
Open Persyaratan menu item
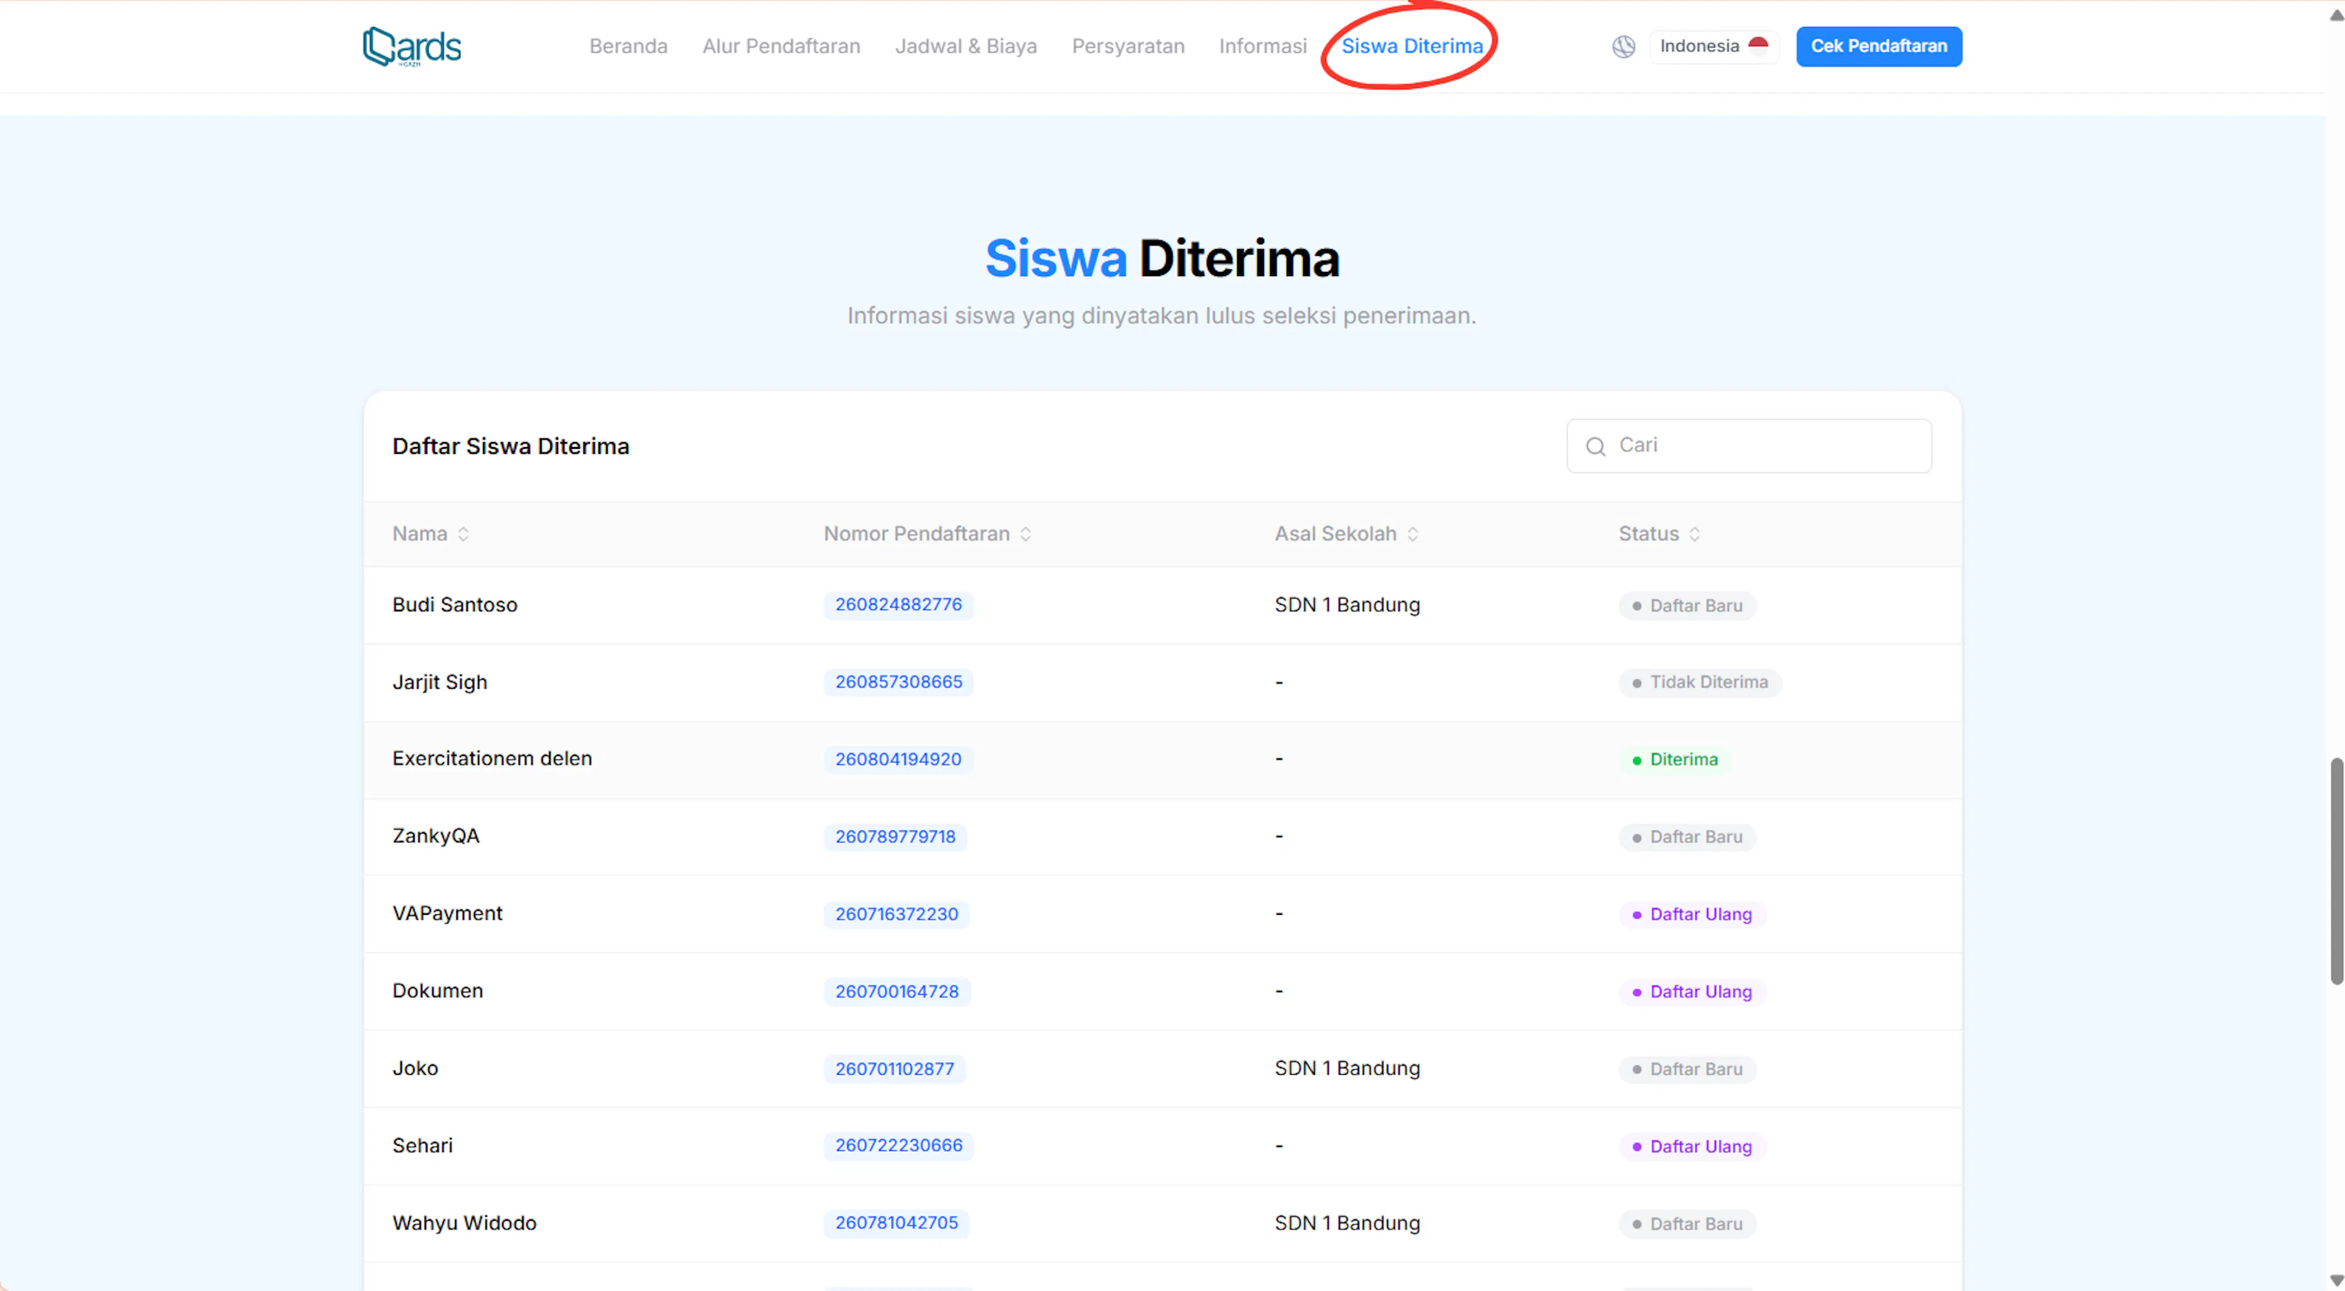1128,46
